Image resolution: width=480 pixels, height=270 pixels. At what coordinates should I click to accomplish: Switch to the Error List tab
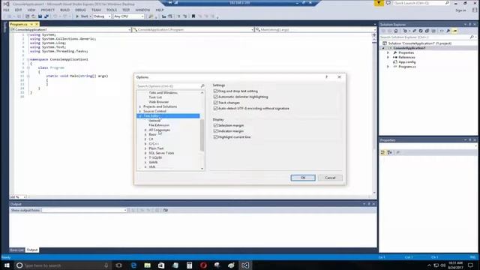click(16, 250)
